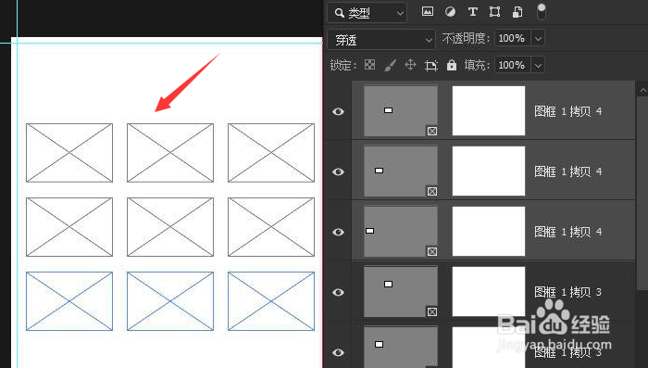This screenshot has height=368, width=648.
Task: Hide the middle 图框 1 拷贝 4 layer
Action: coord(338,171)
